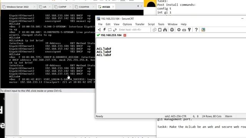This screenshot has width=246, height=138.
Task: Click 192.168.237.135 in the ACLlab console
Action: [x=57, y=74]
